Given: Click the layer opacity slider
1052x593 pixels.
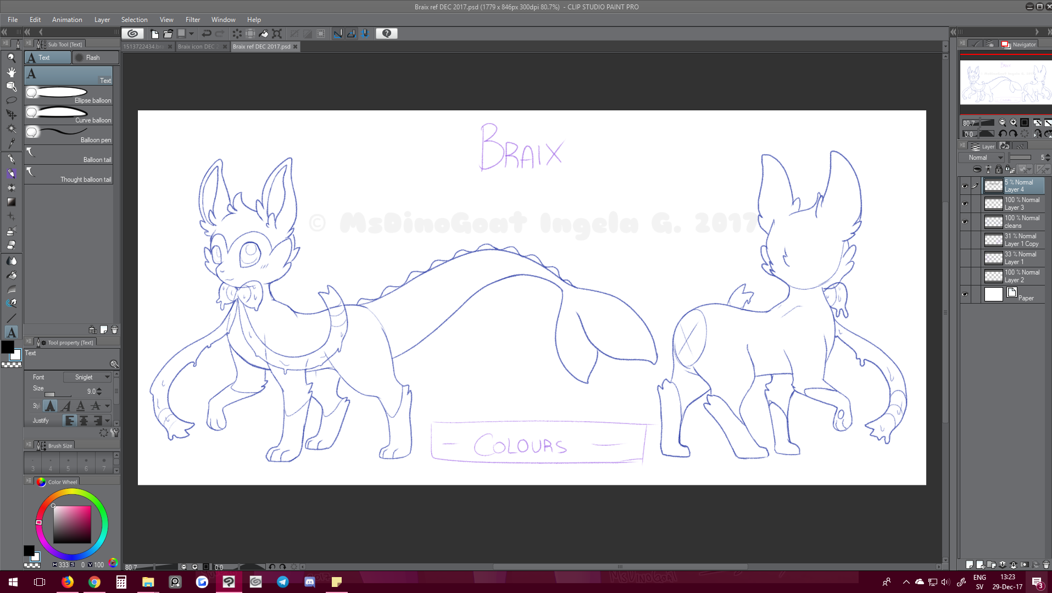Looking at the screenshot, I should coord(1020,158).
